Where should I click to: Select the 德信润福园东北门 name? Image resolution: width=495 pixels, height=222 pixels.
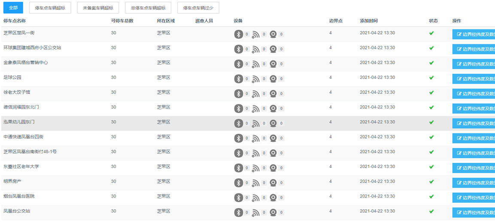pos(21,107)
